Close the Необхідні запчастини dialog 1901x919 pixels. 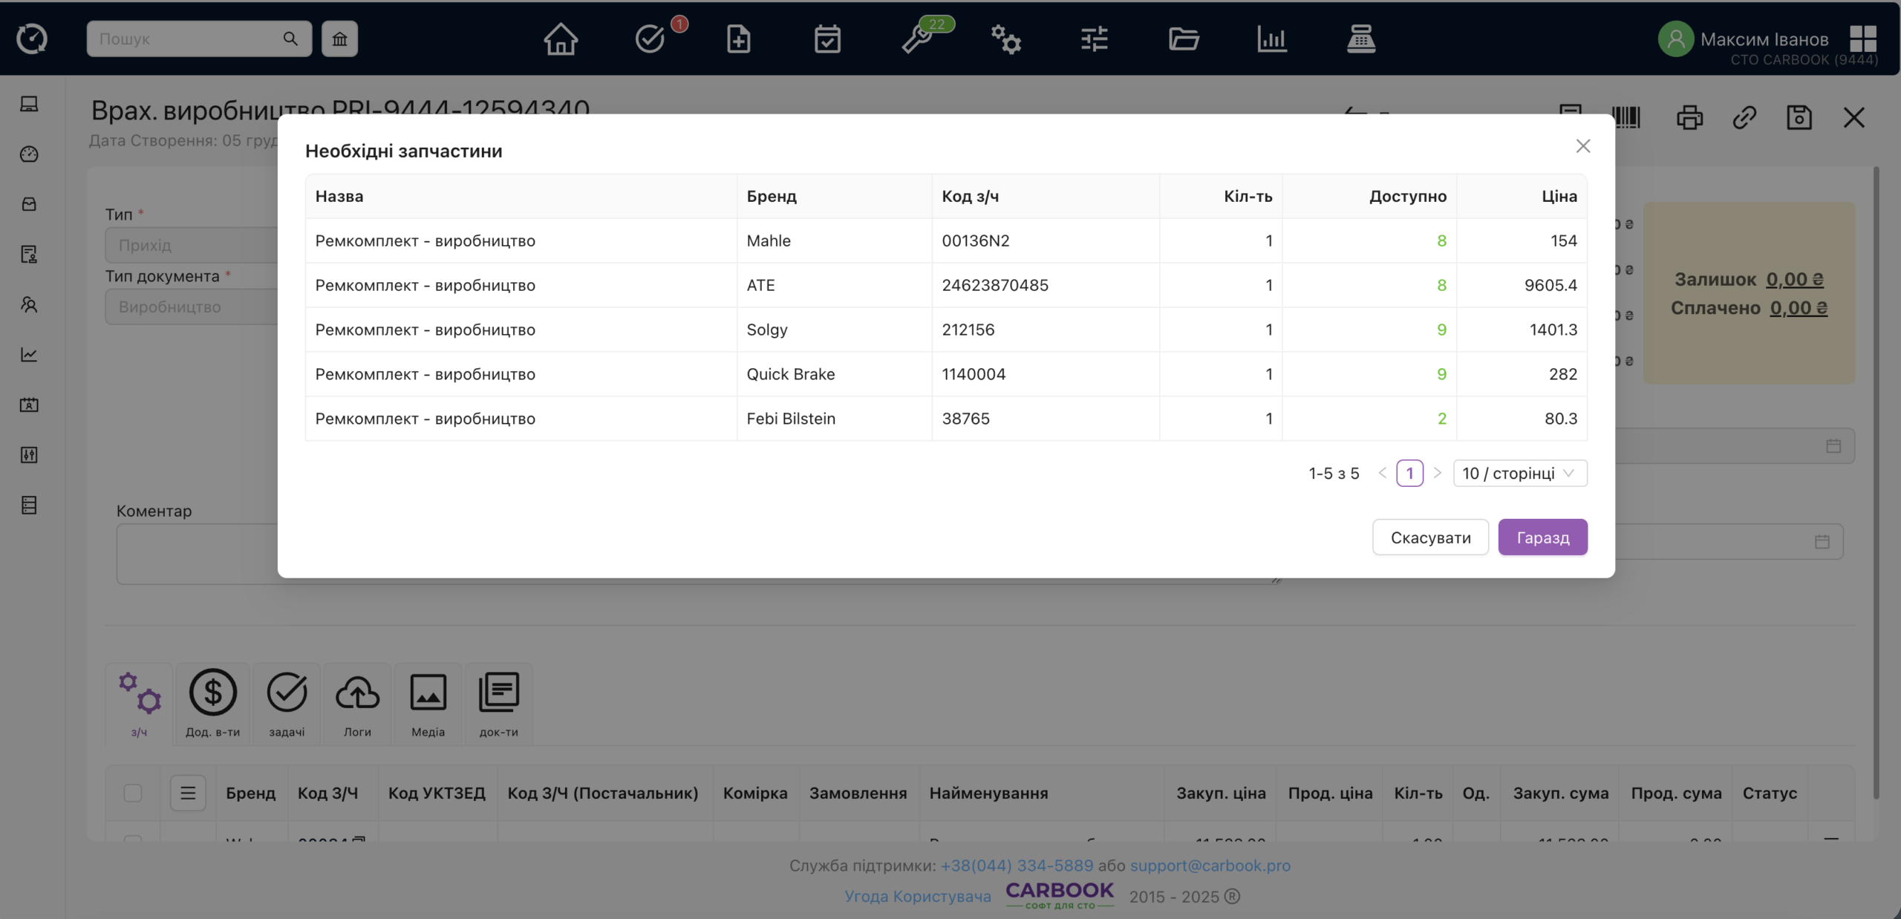click(1582, 146)
